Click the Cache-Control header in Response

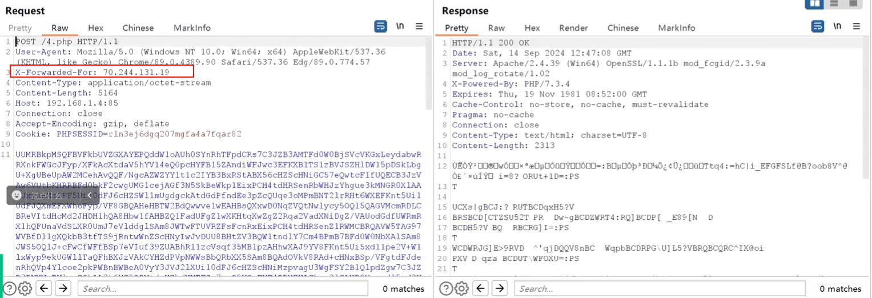point(580,104)
